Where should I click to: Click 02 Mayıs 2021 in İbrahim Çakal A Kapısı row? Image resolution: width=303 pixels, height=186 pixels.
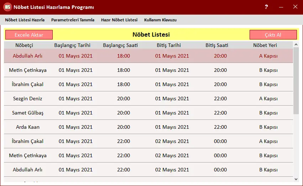coord(172,141)
